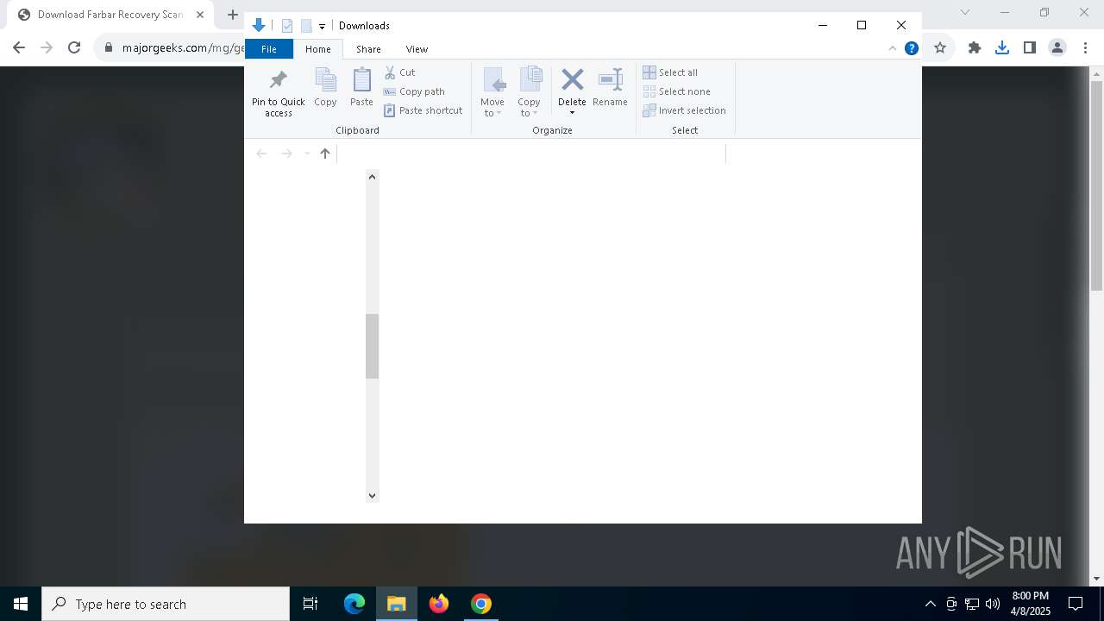Open Explorer recent locations dropdown arrow
Image resolution: width=1104 pixels, height=621 pixels.
306,154
